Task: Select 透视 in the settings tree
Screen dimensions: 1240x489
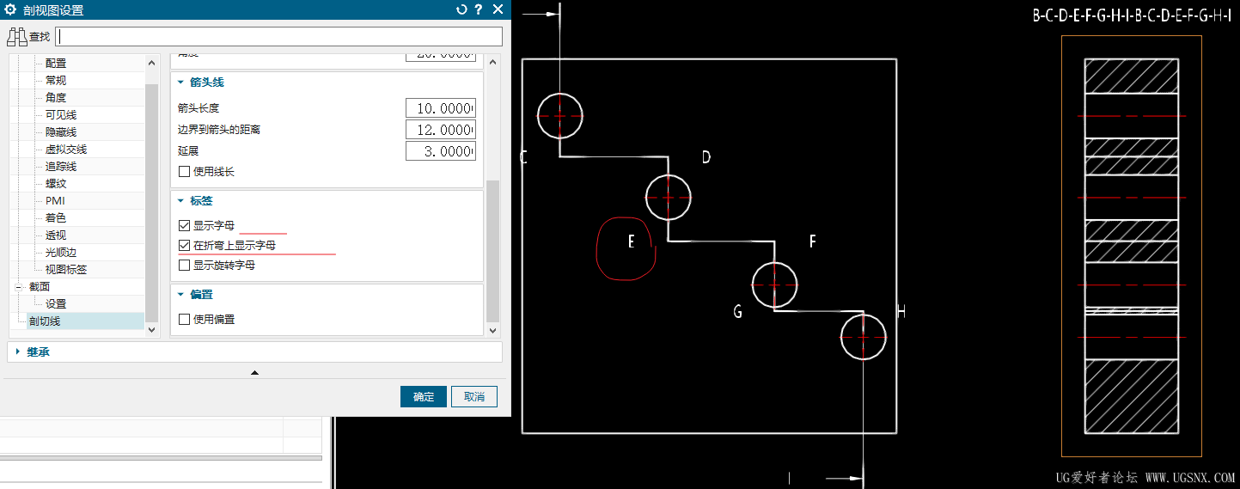Action: click(x=56, y=235)
